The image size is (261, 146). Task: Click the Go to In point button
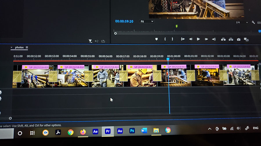183,39
